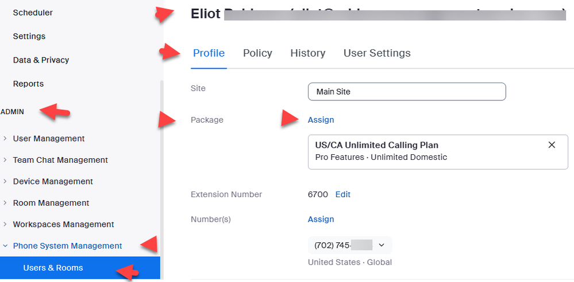Click the Main Site field
Viewport: 574px width, 282px height.
tap(406, 92)
